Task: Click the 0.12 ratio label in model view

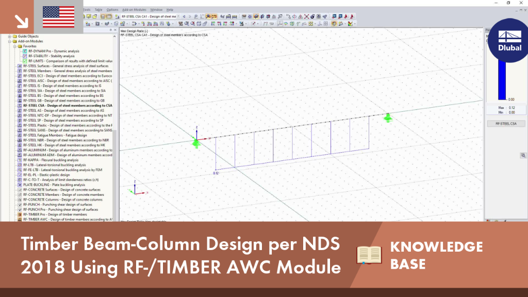Action: (216, 173)
